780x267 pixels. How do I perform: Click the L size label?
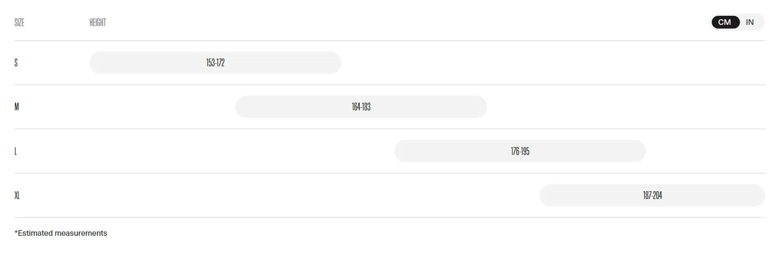click(x=16, y=151)
